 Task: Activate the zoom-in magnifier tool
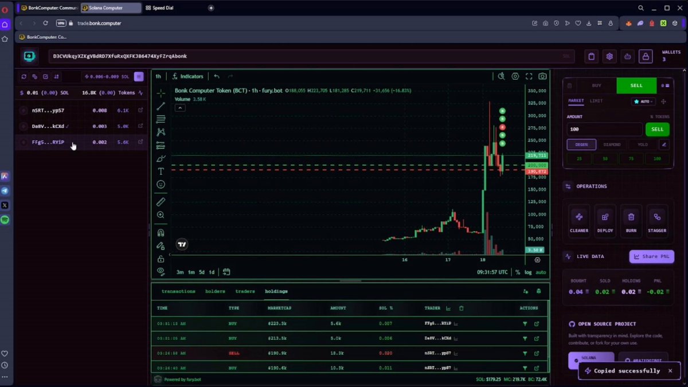(161, 215)
